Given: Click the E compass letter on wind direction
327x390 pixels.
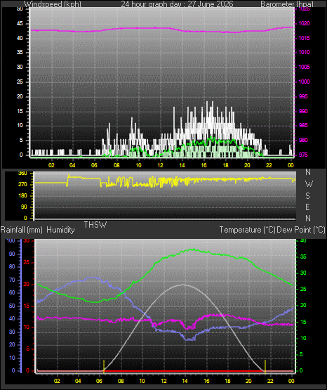Looking at the screenshot, I should 307,207.
